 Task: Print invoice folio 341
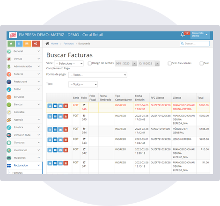click(x=50, y=163)
